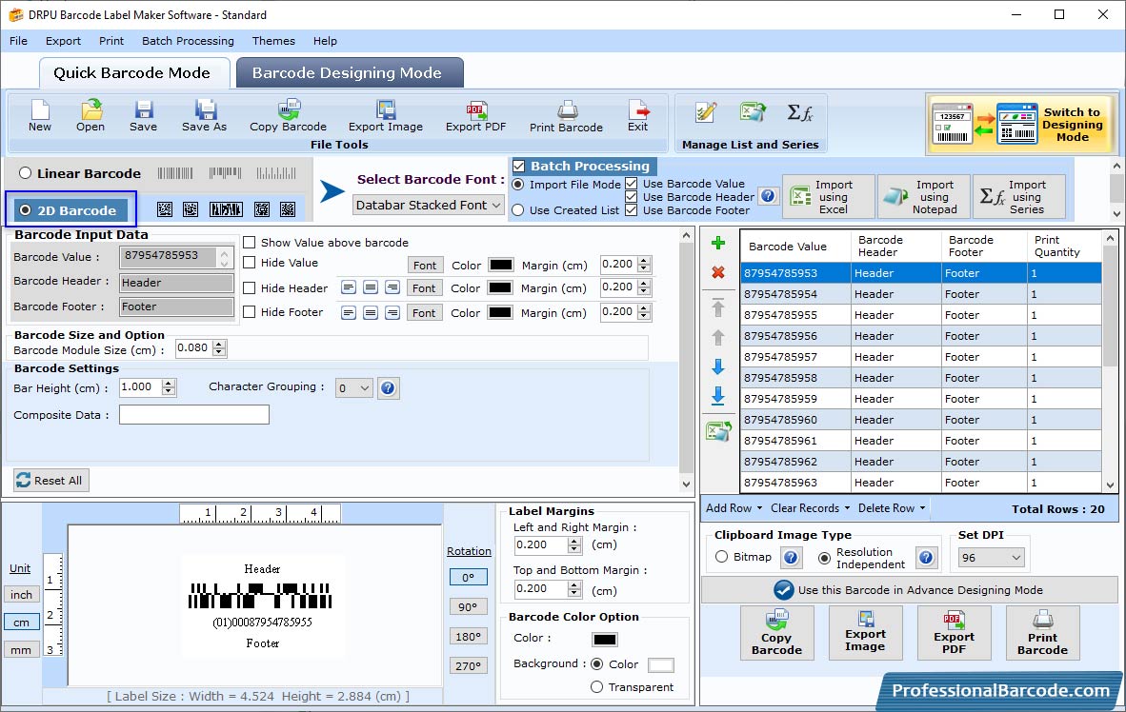The height and width of the screenshot is (712, 1126).
Task: Click the Save icon in File Tools
Action: 143,116
